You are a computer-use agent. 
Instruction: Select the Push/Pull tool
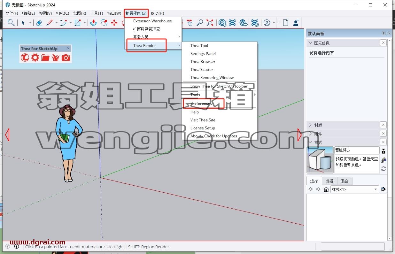point(93,23)
